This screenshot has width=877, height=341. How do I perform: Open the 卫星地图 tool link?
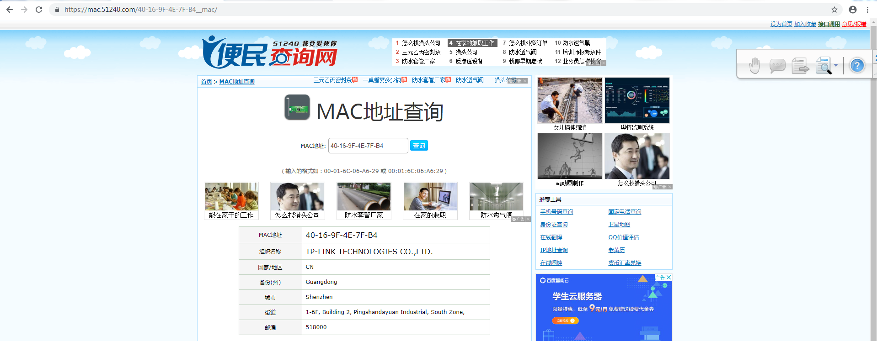click(x=619, y=225)
